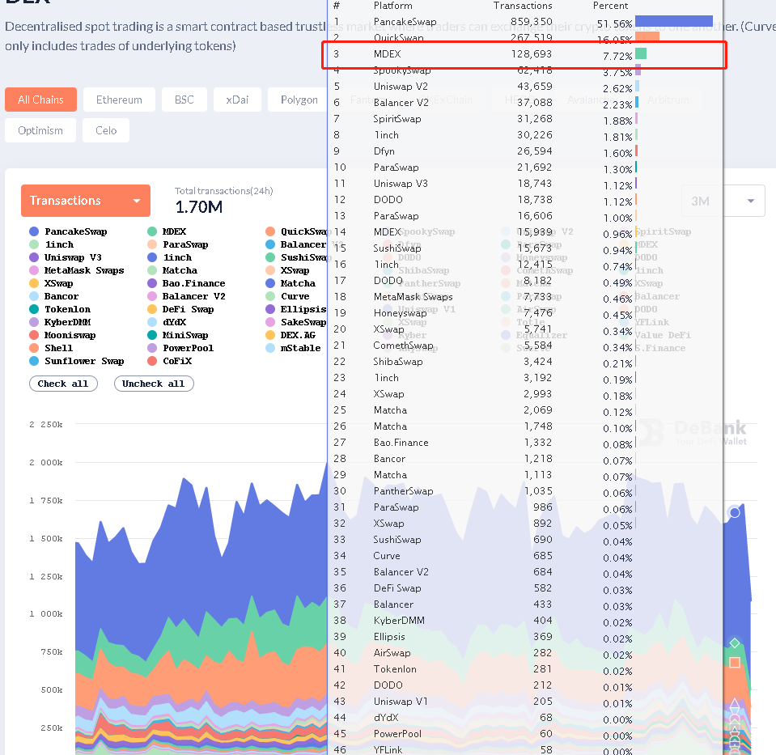
Task: Select the All Chains tab
Action: pyautogui.click(x=40, y=100)
